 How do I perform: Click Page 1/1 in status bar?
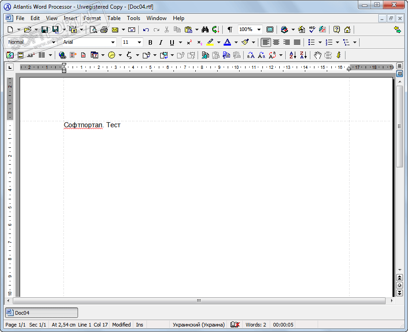[x=16, y=325]
